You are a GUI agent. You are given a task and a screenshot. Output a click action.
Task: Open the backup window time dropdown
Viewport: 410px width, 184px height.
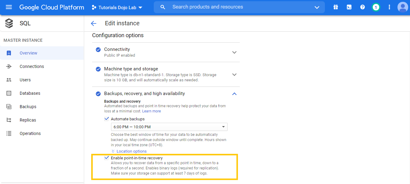(x=169, y=127)
